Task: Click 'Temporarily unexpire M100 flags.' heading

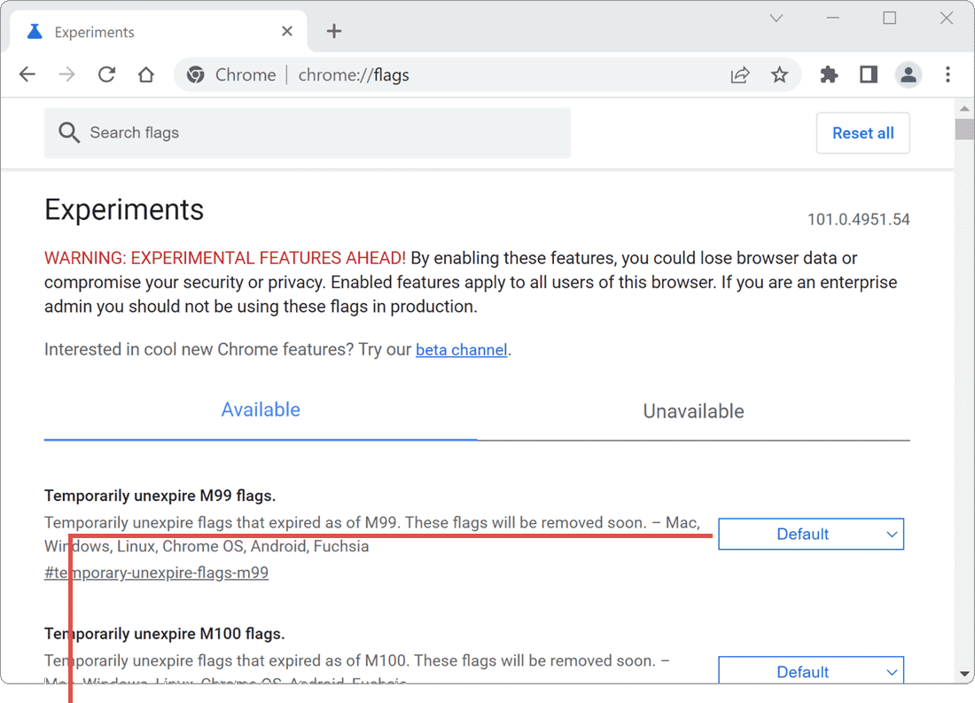Action: click(x=164, y=633)
